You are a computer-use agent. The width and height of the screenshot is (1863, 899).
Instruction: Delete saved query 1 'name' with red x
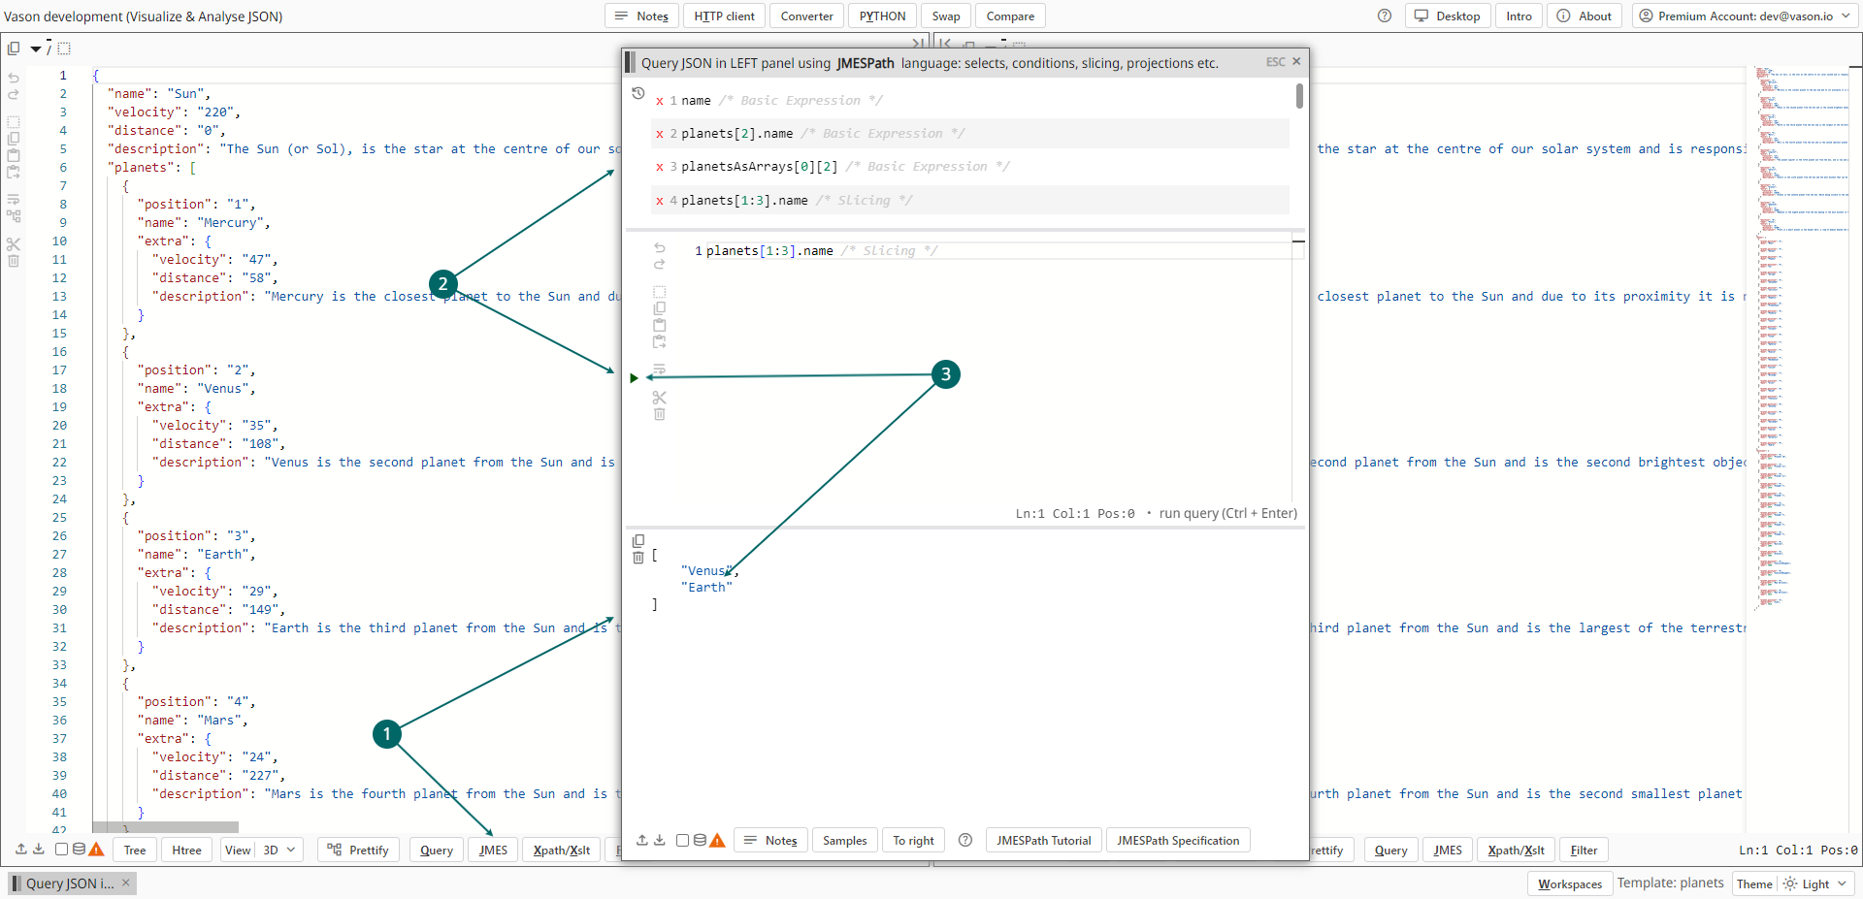(x=660, y=101)
